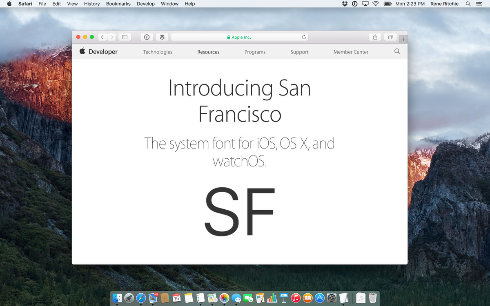Click the Developer home link
The image size is (490, 306).
pyautogui.click(x=103, y=51)
